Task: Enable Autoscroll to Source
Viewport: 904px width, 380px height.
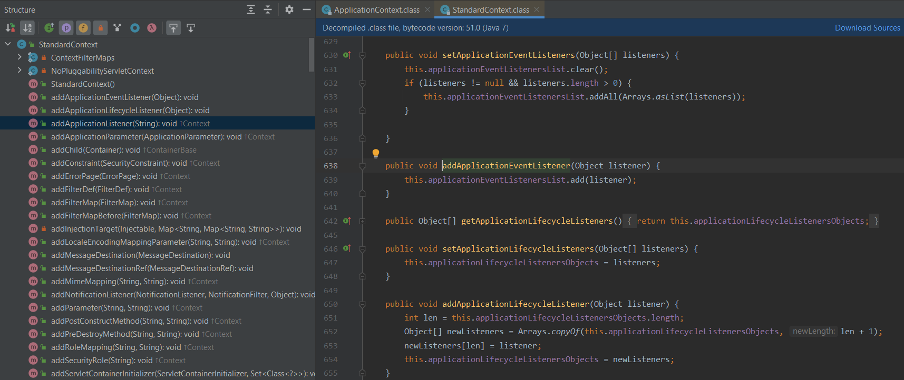Action: tap(173, 28)
